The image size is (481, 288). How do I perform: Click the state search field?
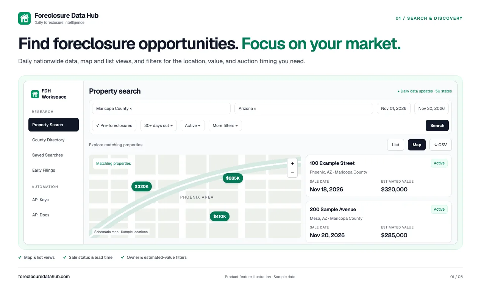click(304, 108)
